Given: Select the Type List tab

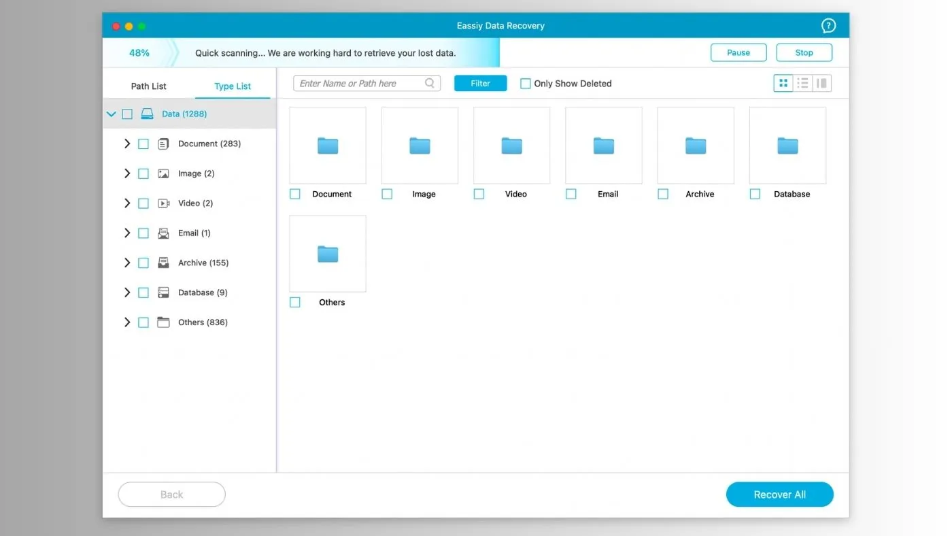Looking at the screenshot, I should pos(233,86).
